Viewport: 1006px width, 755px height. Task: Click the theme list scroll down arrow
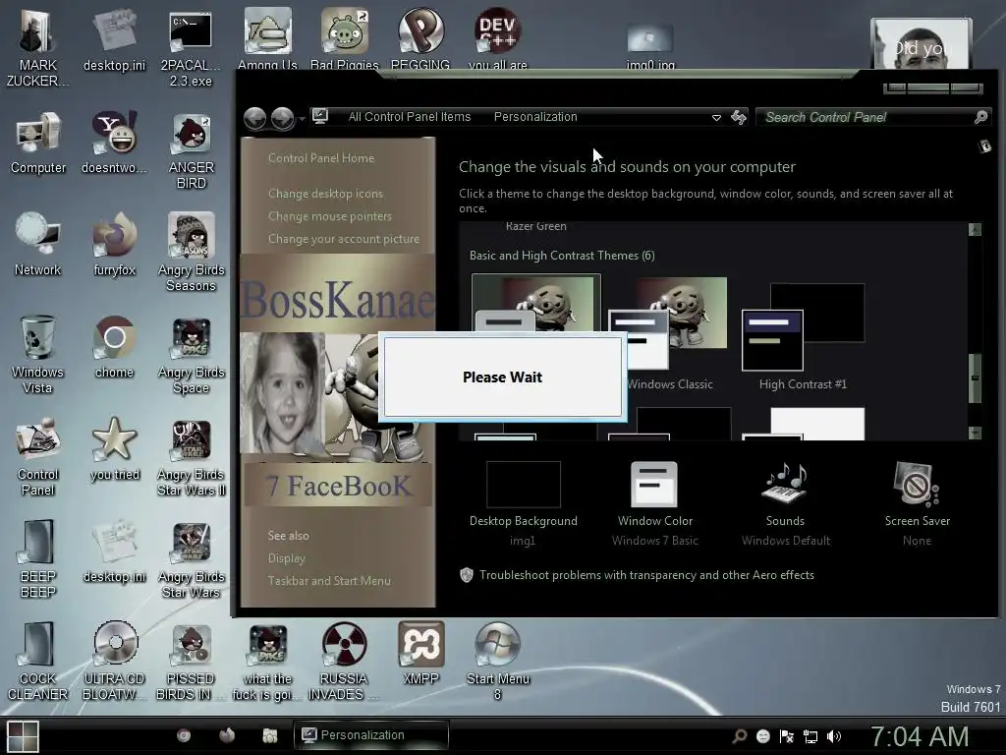click(x=975, y=433)
